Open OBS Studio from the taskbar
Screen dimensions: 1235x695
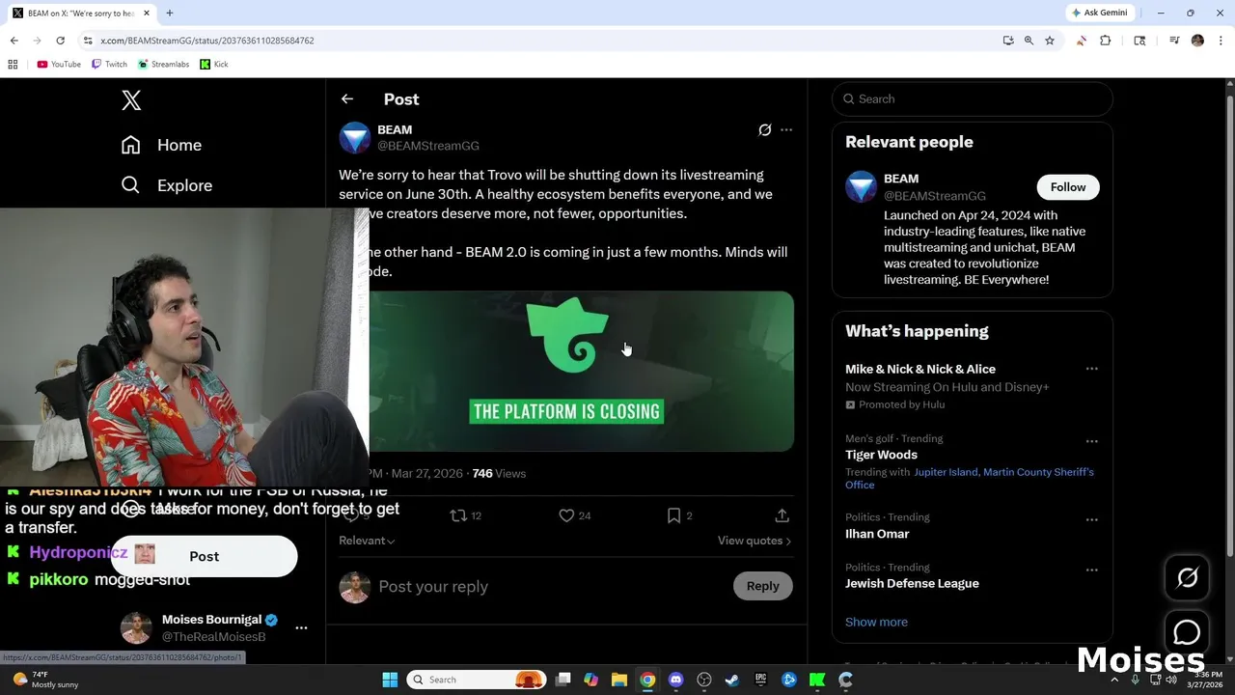pyautogui.click(x=704, y=680)
